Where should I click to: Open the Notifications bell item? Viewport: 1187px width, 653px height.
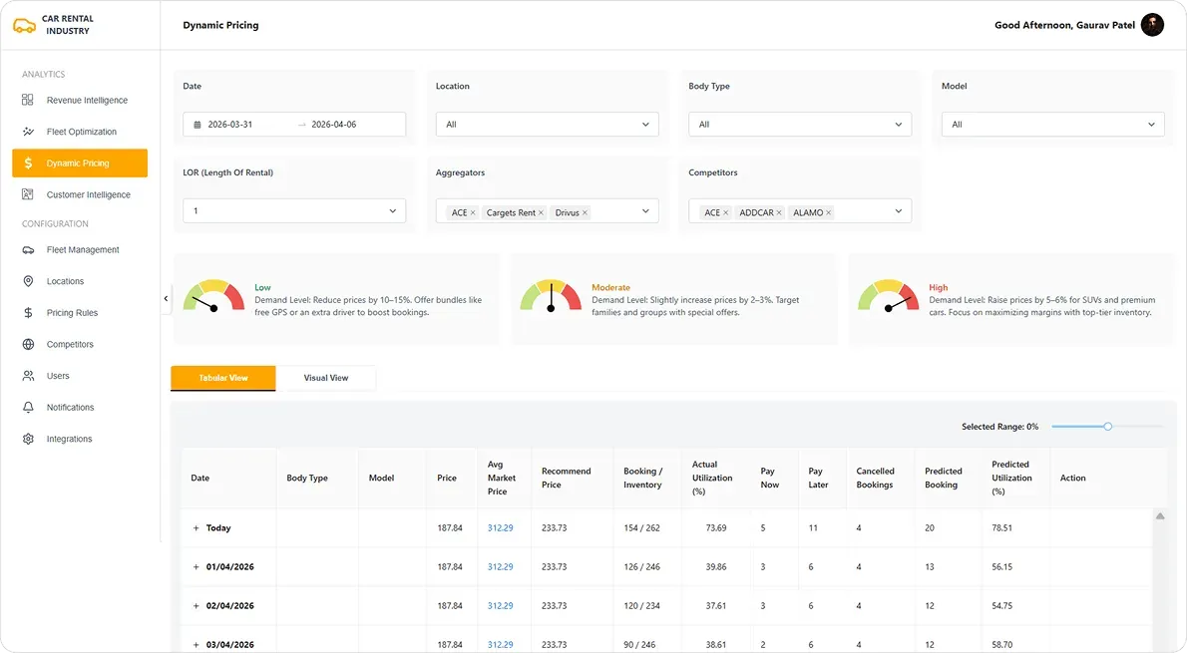point(70,408)
